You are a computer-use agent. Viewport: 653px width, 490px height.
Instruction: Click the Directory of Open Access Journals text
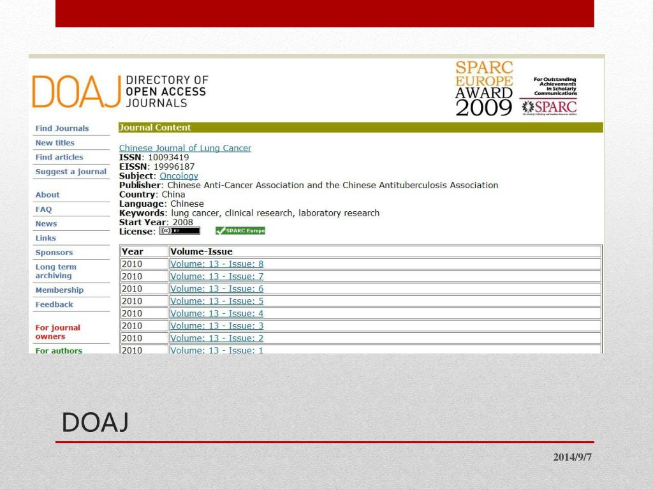pos(166,92)
